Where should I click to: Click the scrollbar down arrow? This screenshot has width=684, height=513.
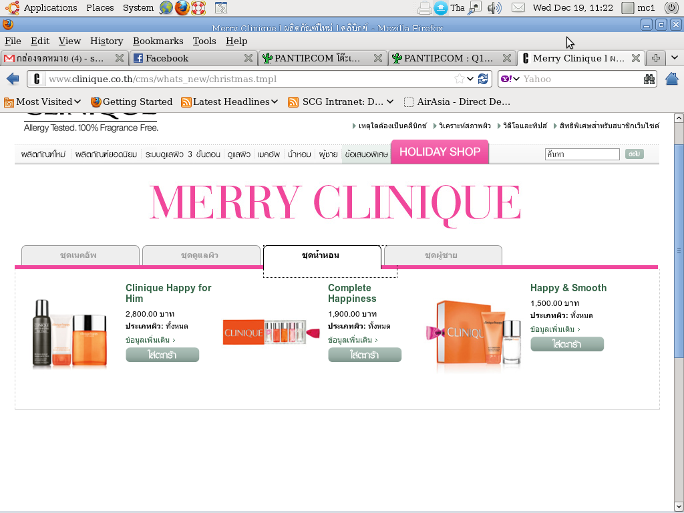tap(679, 506)
